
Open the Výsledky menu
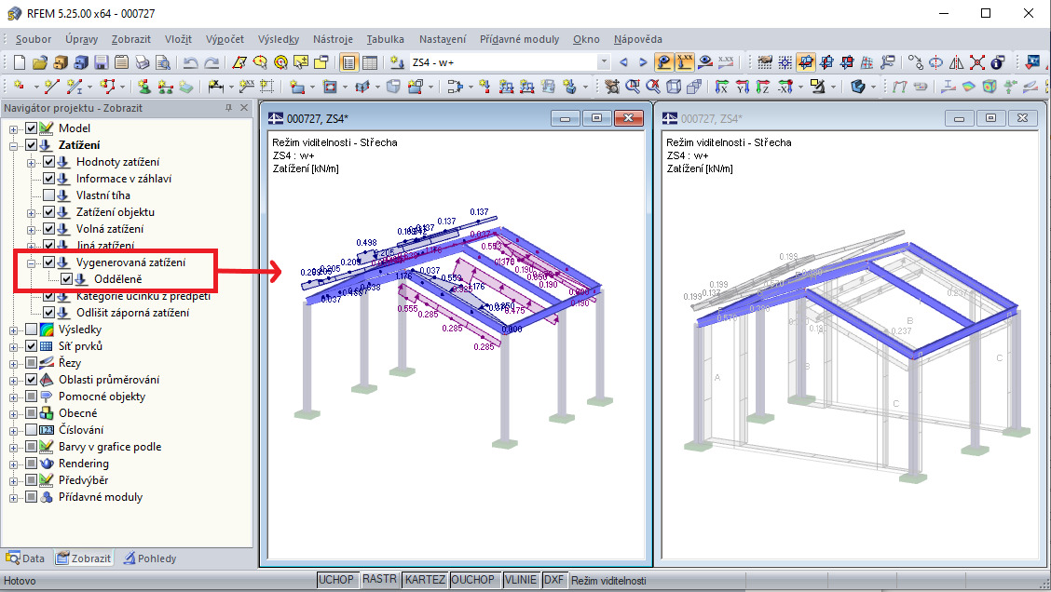279,39
